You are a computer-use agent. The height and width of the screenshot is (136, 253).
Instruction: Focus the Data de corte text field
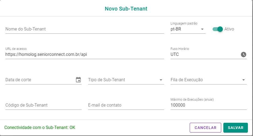tap(40, 80)
